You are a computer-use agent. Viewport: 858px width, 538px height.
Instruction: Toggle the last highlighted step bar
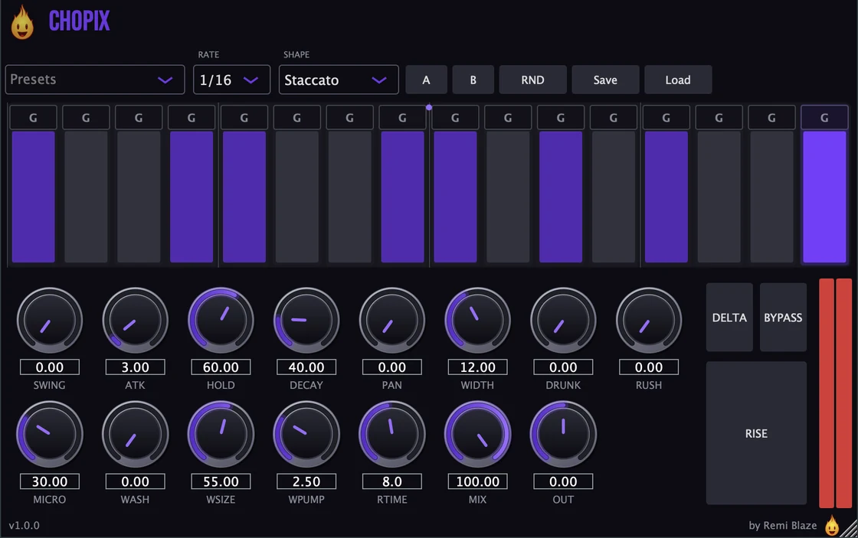824,197
